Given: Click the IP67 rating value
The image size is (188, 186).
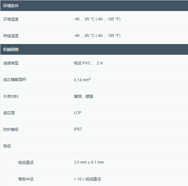Looking at the screenshot, I should tap(78, 129).
